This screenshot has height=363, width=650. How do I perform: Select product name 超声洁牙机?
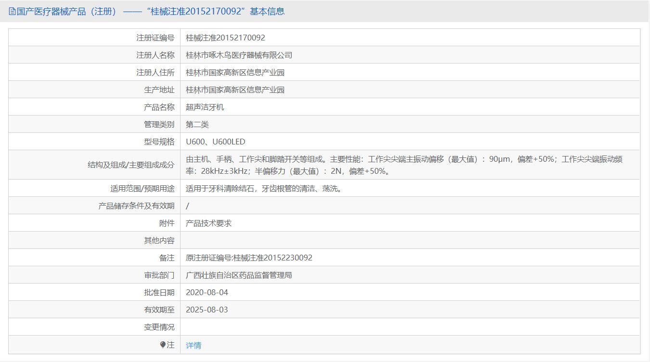click(x=205, y=107)
